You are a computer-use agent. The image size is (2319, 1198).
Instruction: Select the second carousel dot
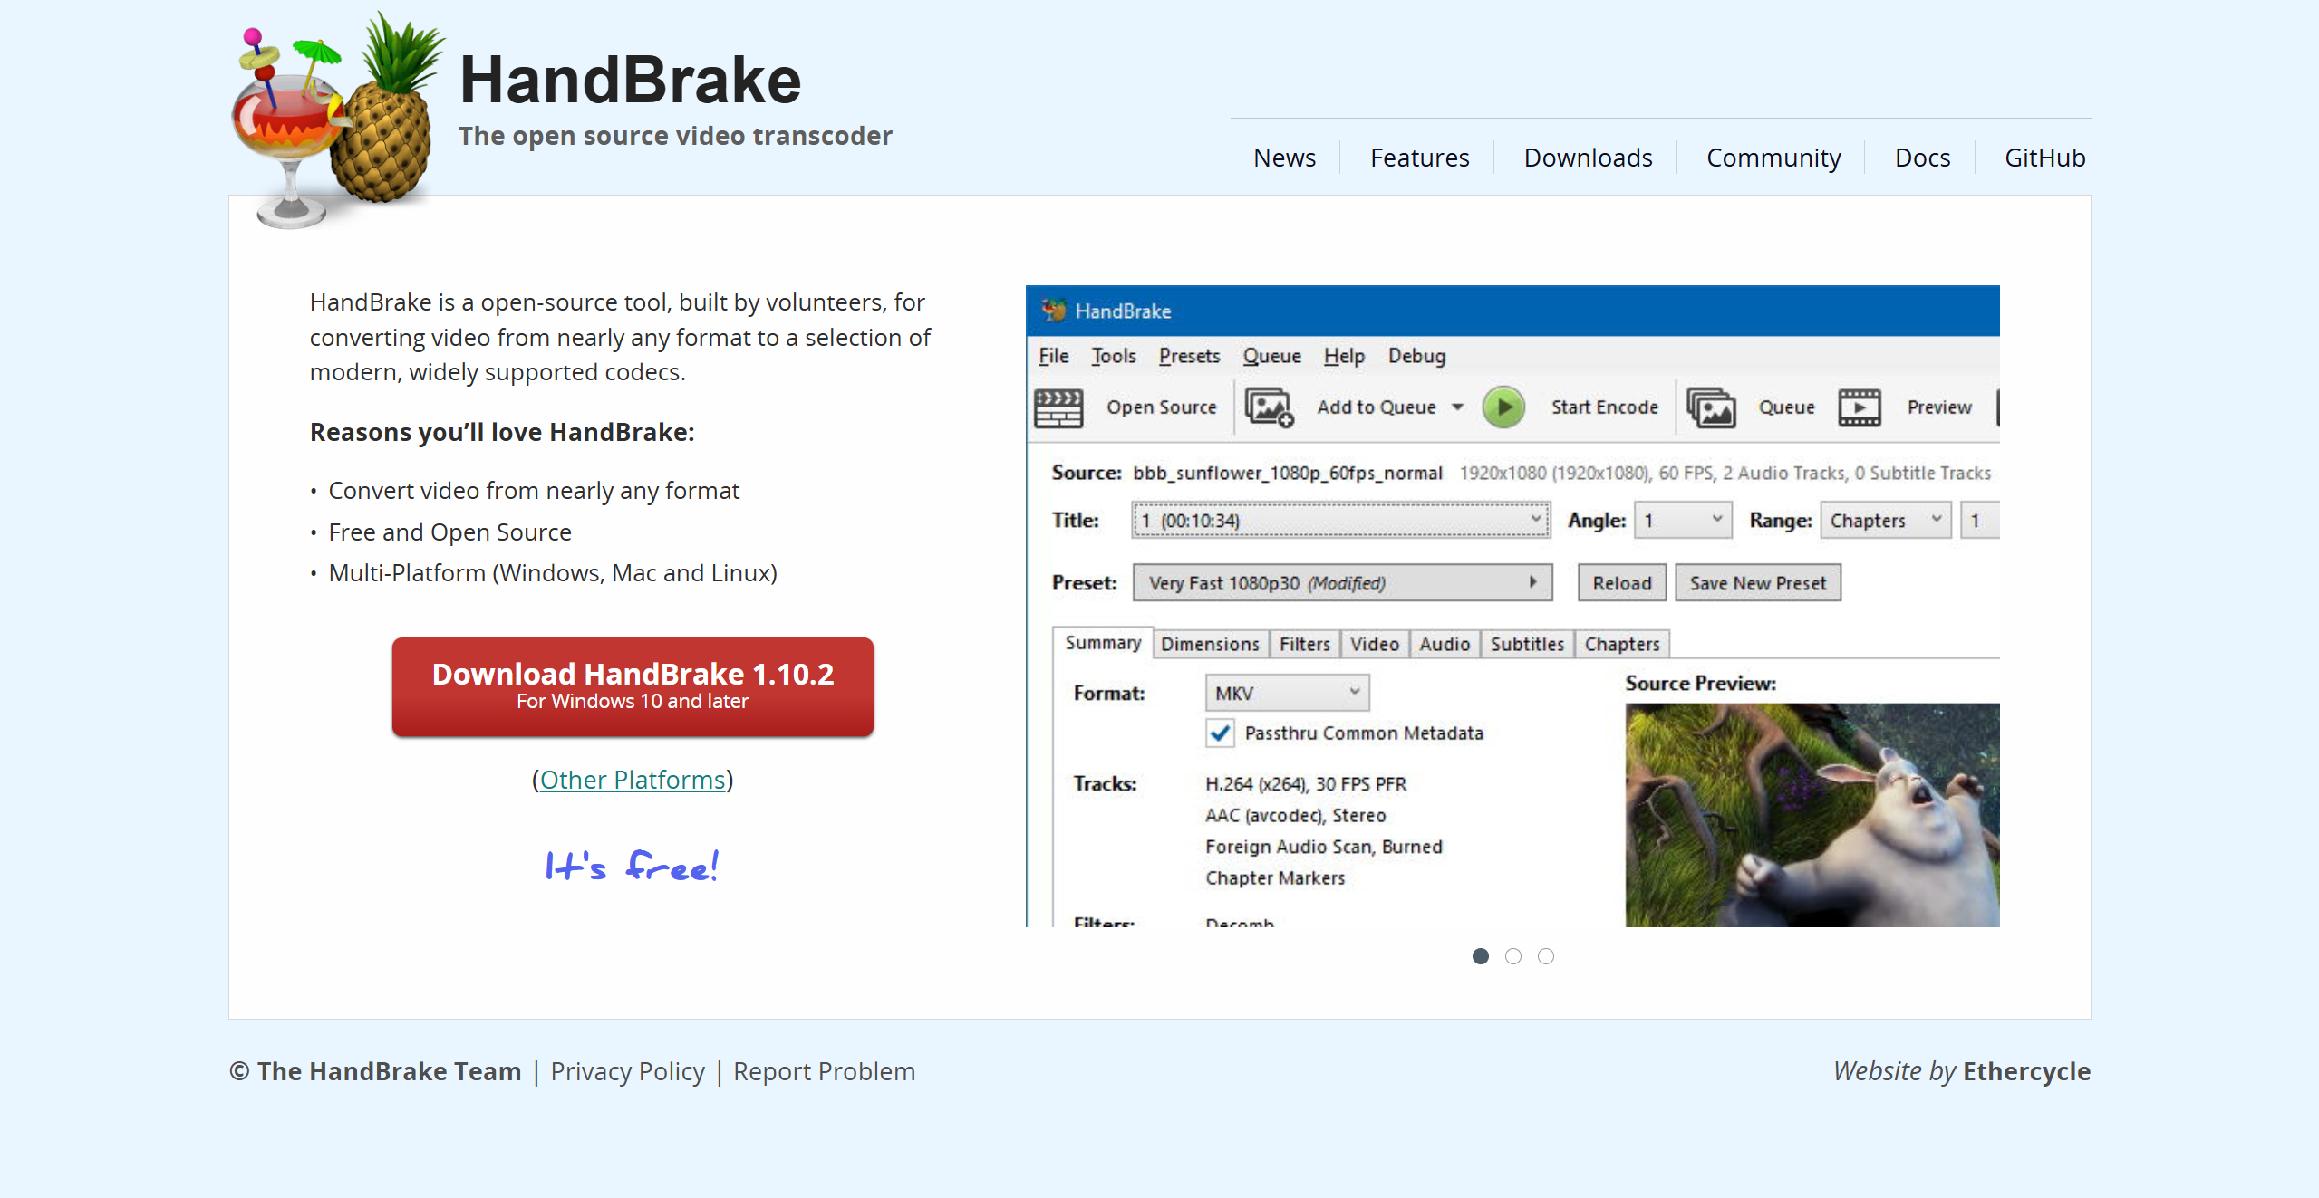coord(1512,956)
